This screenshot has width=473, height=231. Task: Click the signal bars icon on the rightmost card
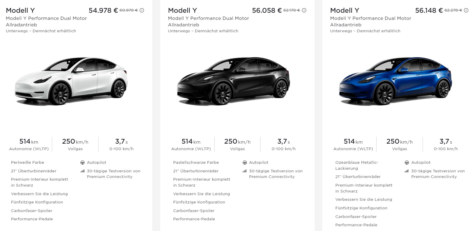406,171
